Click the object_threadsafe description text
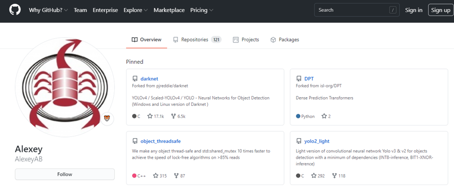The height and width of the screenshot is (186, 454). tap(201, 154)
